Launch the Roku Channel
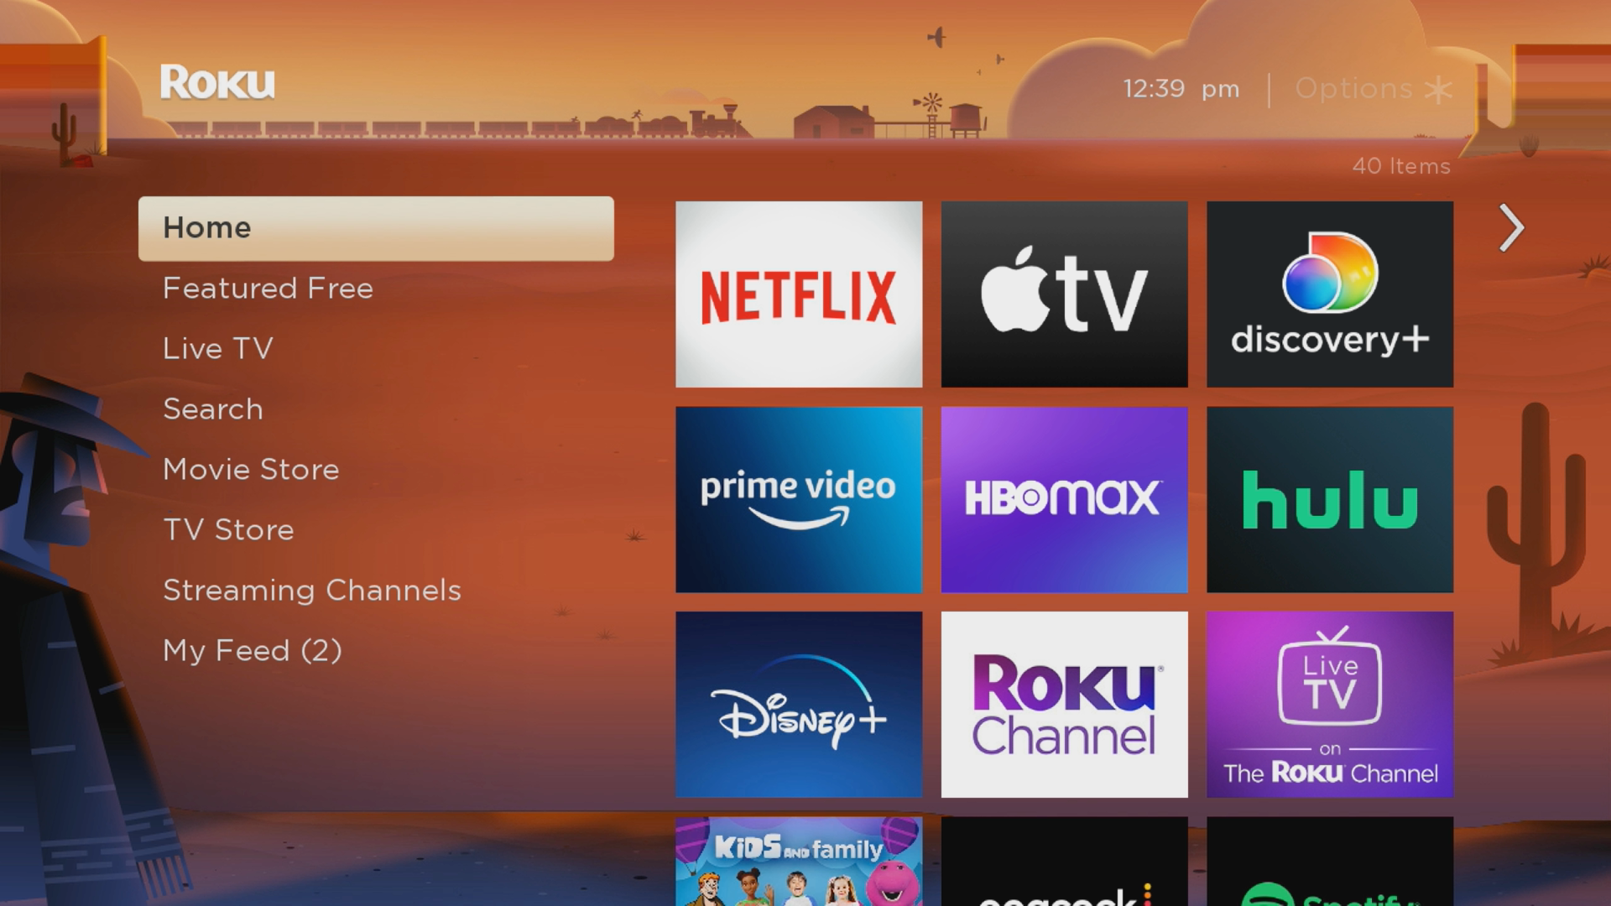Image resolution: width=1611 pixels, height=906 pixels. tap(1065, 705)
